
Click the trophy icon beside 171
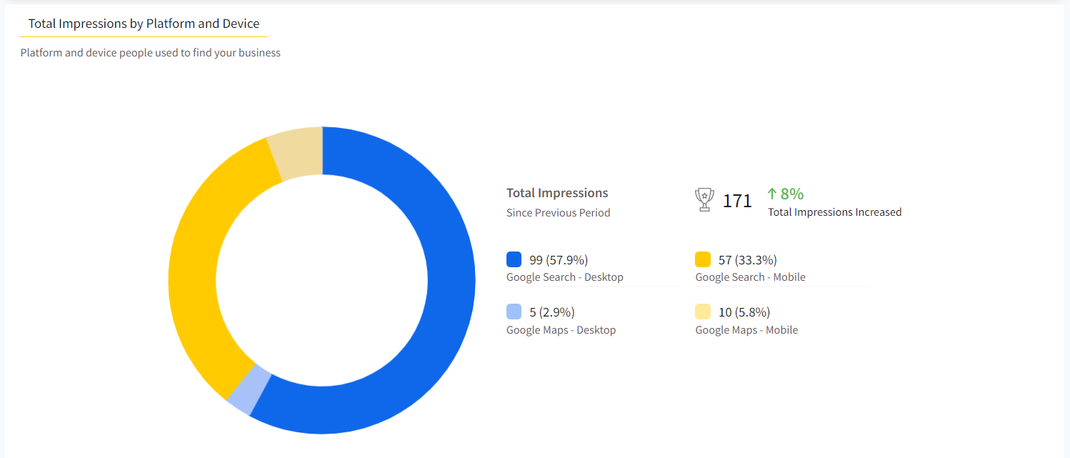click(704, 200)
